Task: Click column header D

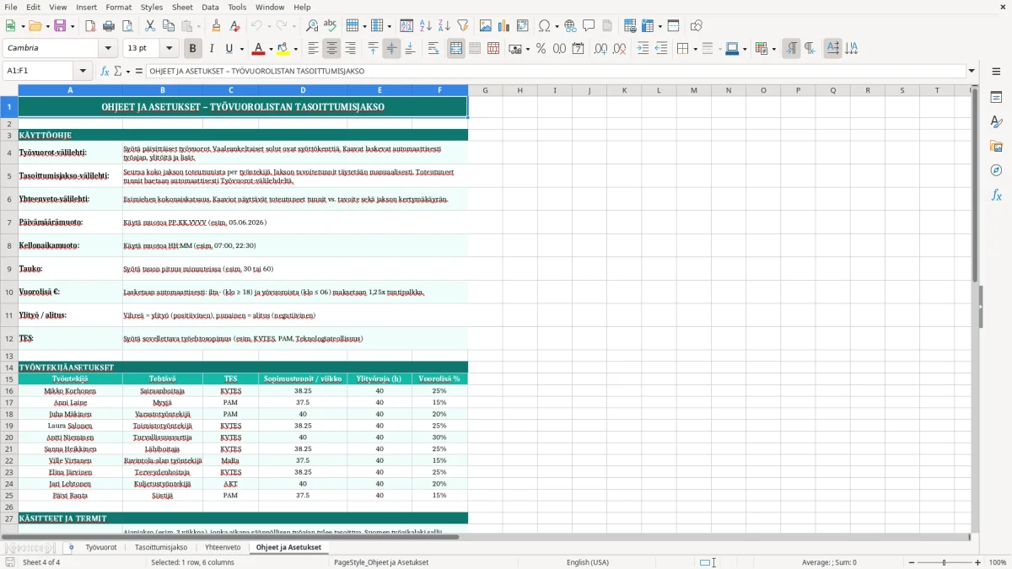Action: (x=303, y=90)
